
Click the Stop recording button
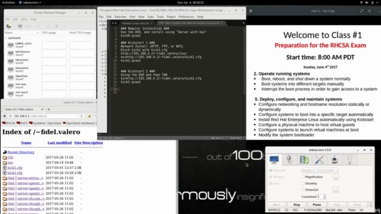pyautogui.click(x=296, y=204)
